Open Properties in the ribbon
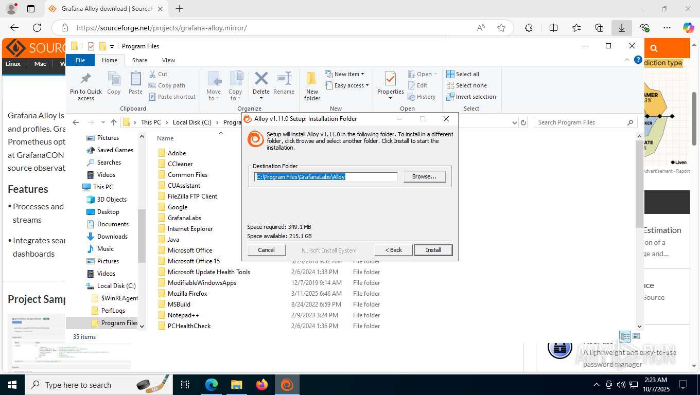This screenshot has width=700, height=395. pyautogui.click(x=391, y=85)
